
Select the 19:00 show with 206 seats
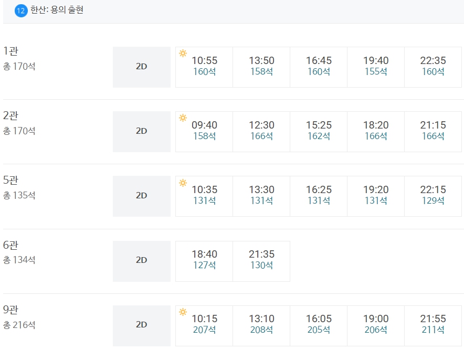(x=376, y=325)
